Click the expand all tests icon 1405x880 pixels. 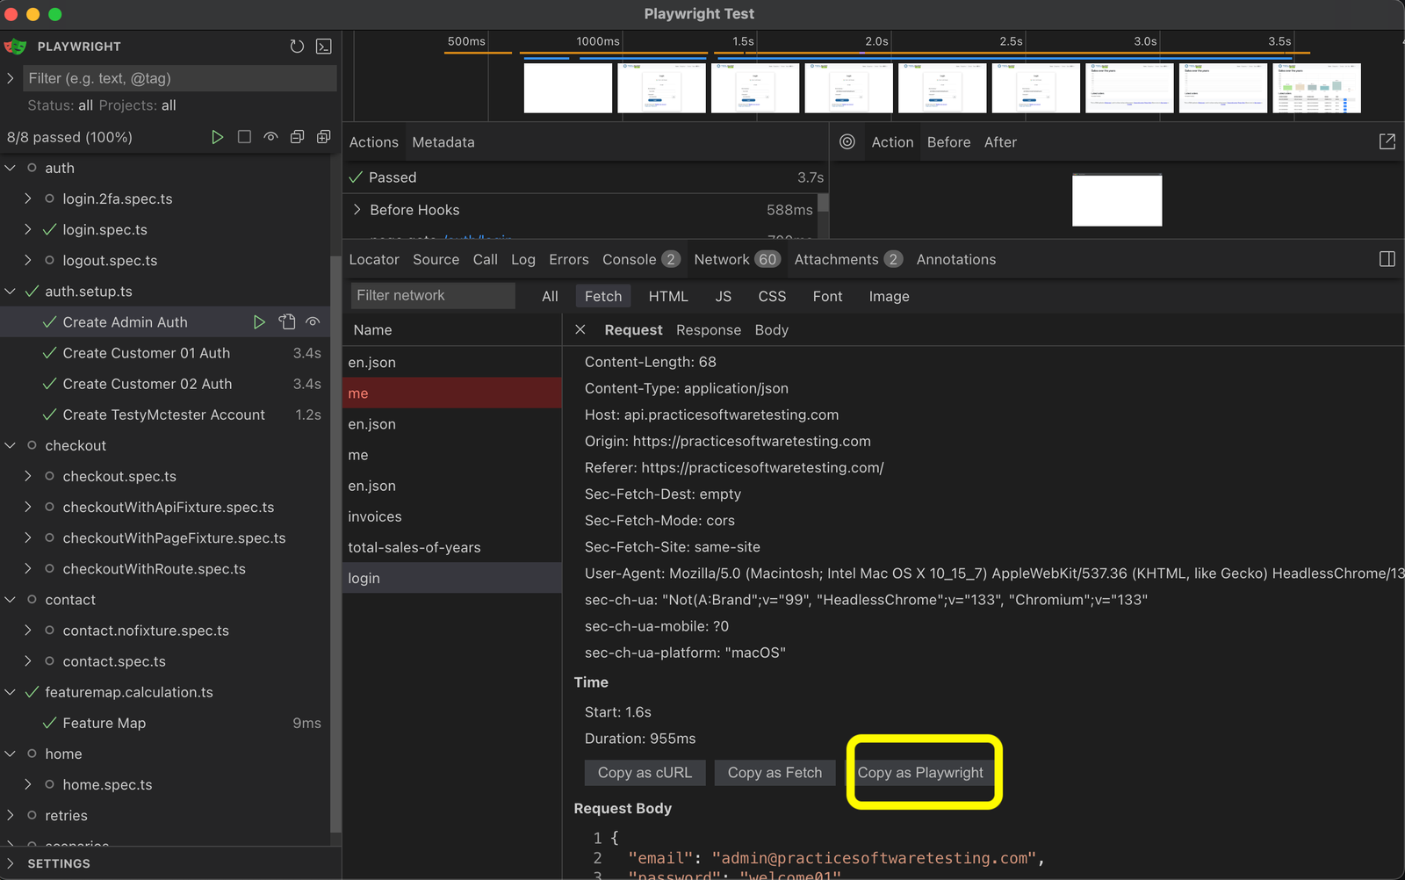323,137
